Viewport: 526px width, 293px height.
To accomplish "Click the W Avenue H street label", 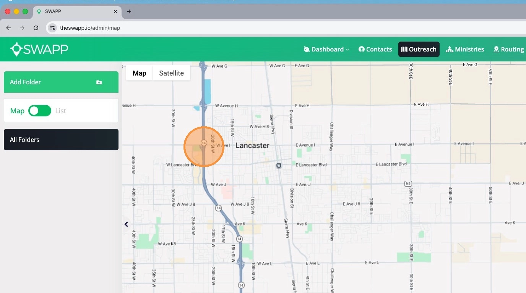I will [226, 106].
